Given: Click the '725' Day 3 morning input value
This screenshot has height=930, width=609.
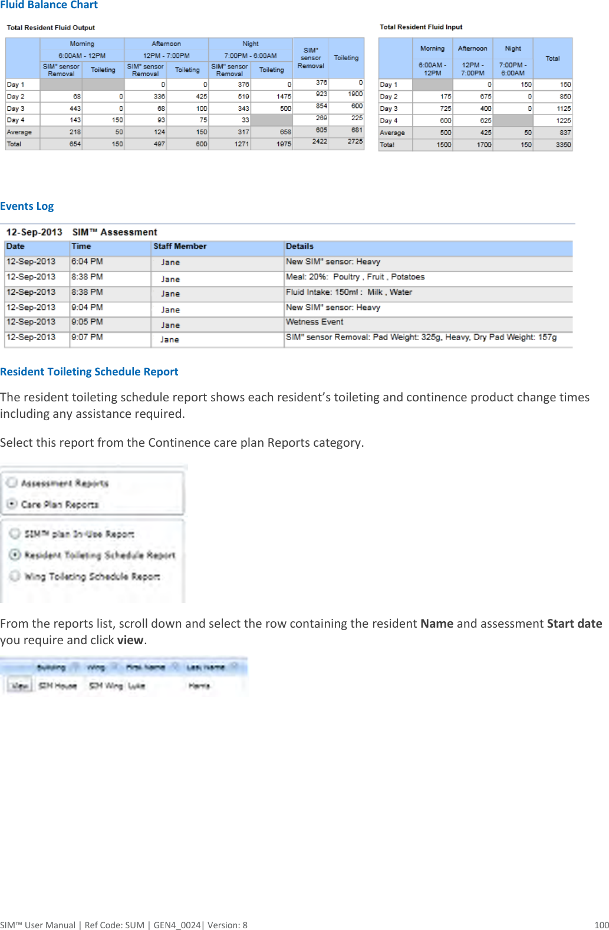Looking at the screenshot, I should click(x=446, y=108).
